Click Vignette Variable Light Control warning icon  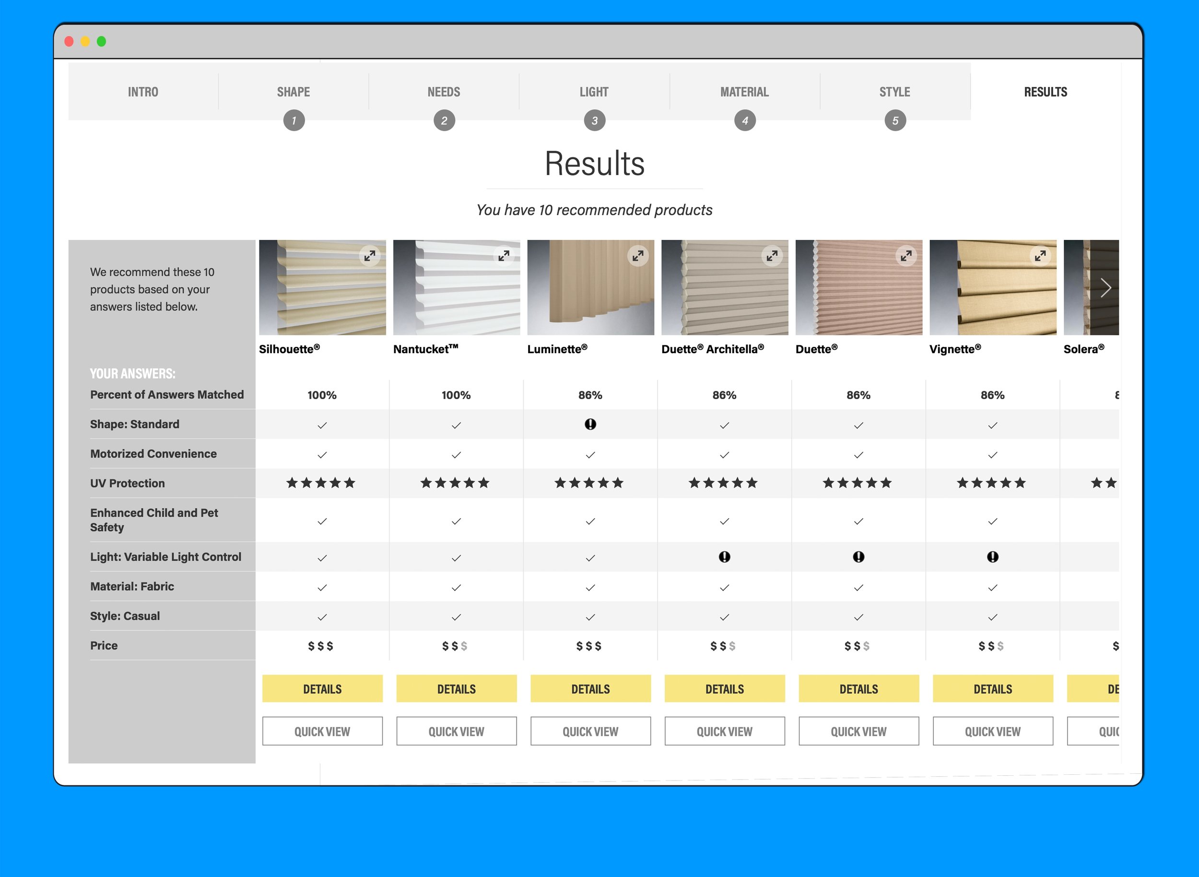click(992, 557)
